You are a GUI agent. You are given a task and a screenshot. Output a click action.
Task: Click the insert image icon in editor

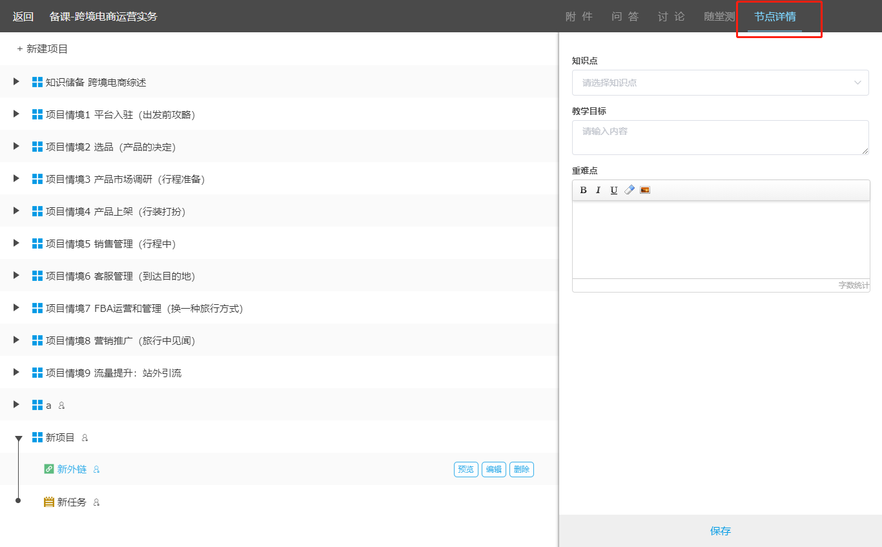pos(645,190)
